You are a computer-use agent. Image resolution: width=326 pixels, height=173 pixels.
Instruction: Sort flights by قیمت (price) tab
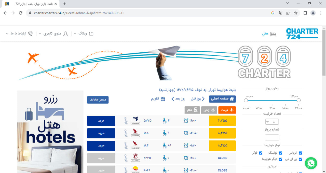[x=227, y=110]
